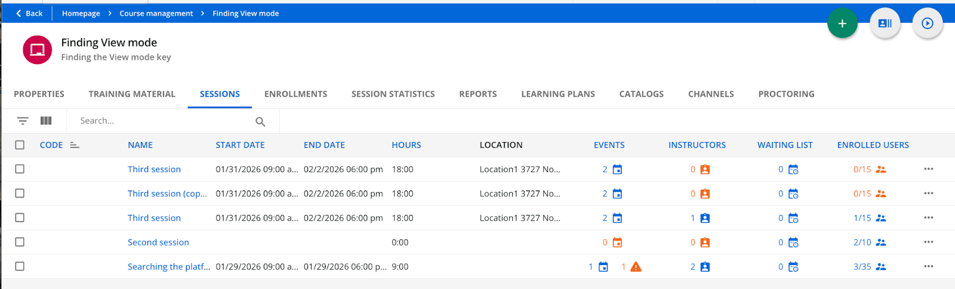Click the instructor icon in the last row
Screen dimensions: 955x289
[x=705, y=267]
